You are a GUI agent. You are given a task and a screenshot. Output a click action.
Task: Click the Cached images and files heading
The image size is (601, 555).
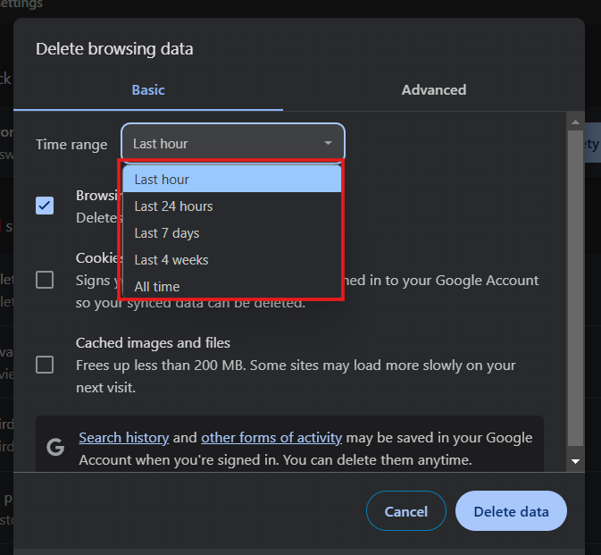[x=153, y=343]
